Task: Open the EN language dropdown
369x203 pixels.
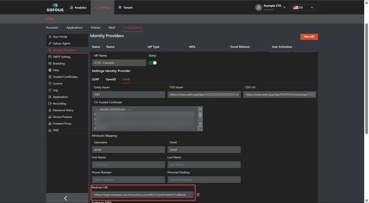Action: [303, 7]
